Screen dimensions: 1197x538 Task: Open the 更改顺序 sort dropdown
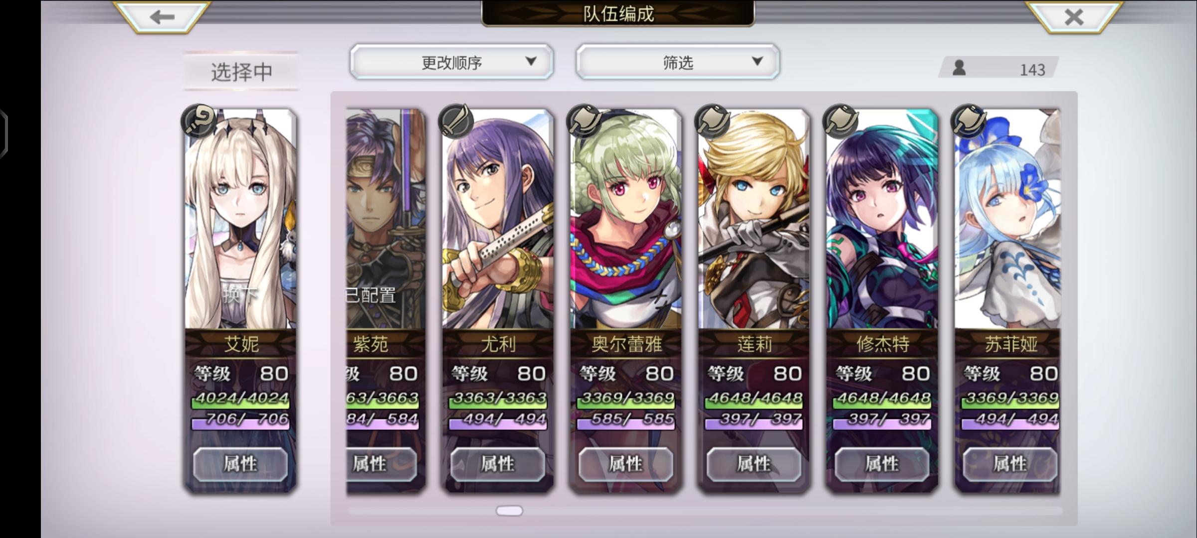pos(452,62)
